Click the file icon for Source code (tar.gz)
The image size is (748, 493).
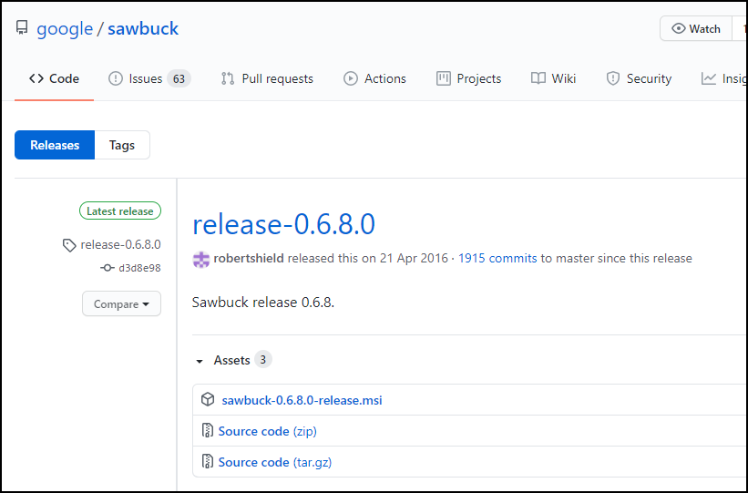pyautogui.click(x=208, y=461)
